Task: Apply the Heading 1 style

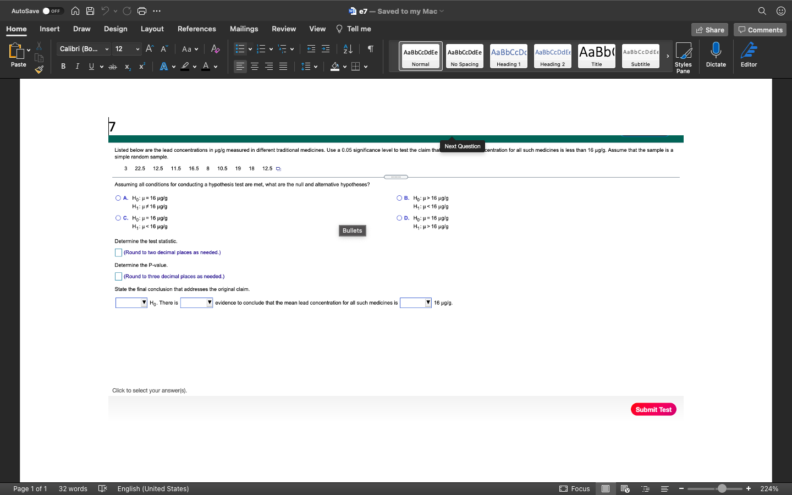Action: (x=509, y=56)
